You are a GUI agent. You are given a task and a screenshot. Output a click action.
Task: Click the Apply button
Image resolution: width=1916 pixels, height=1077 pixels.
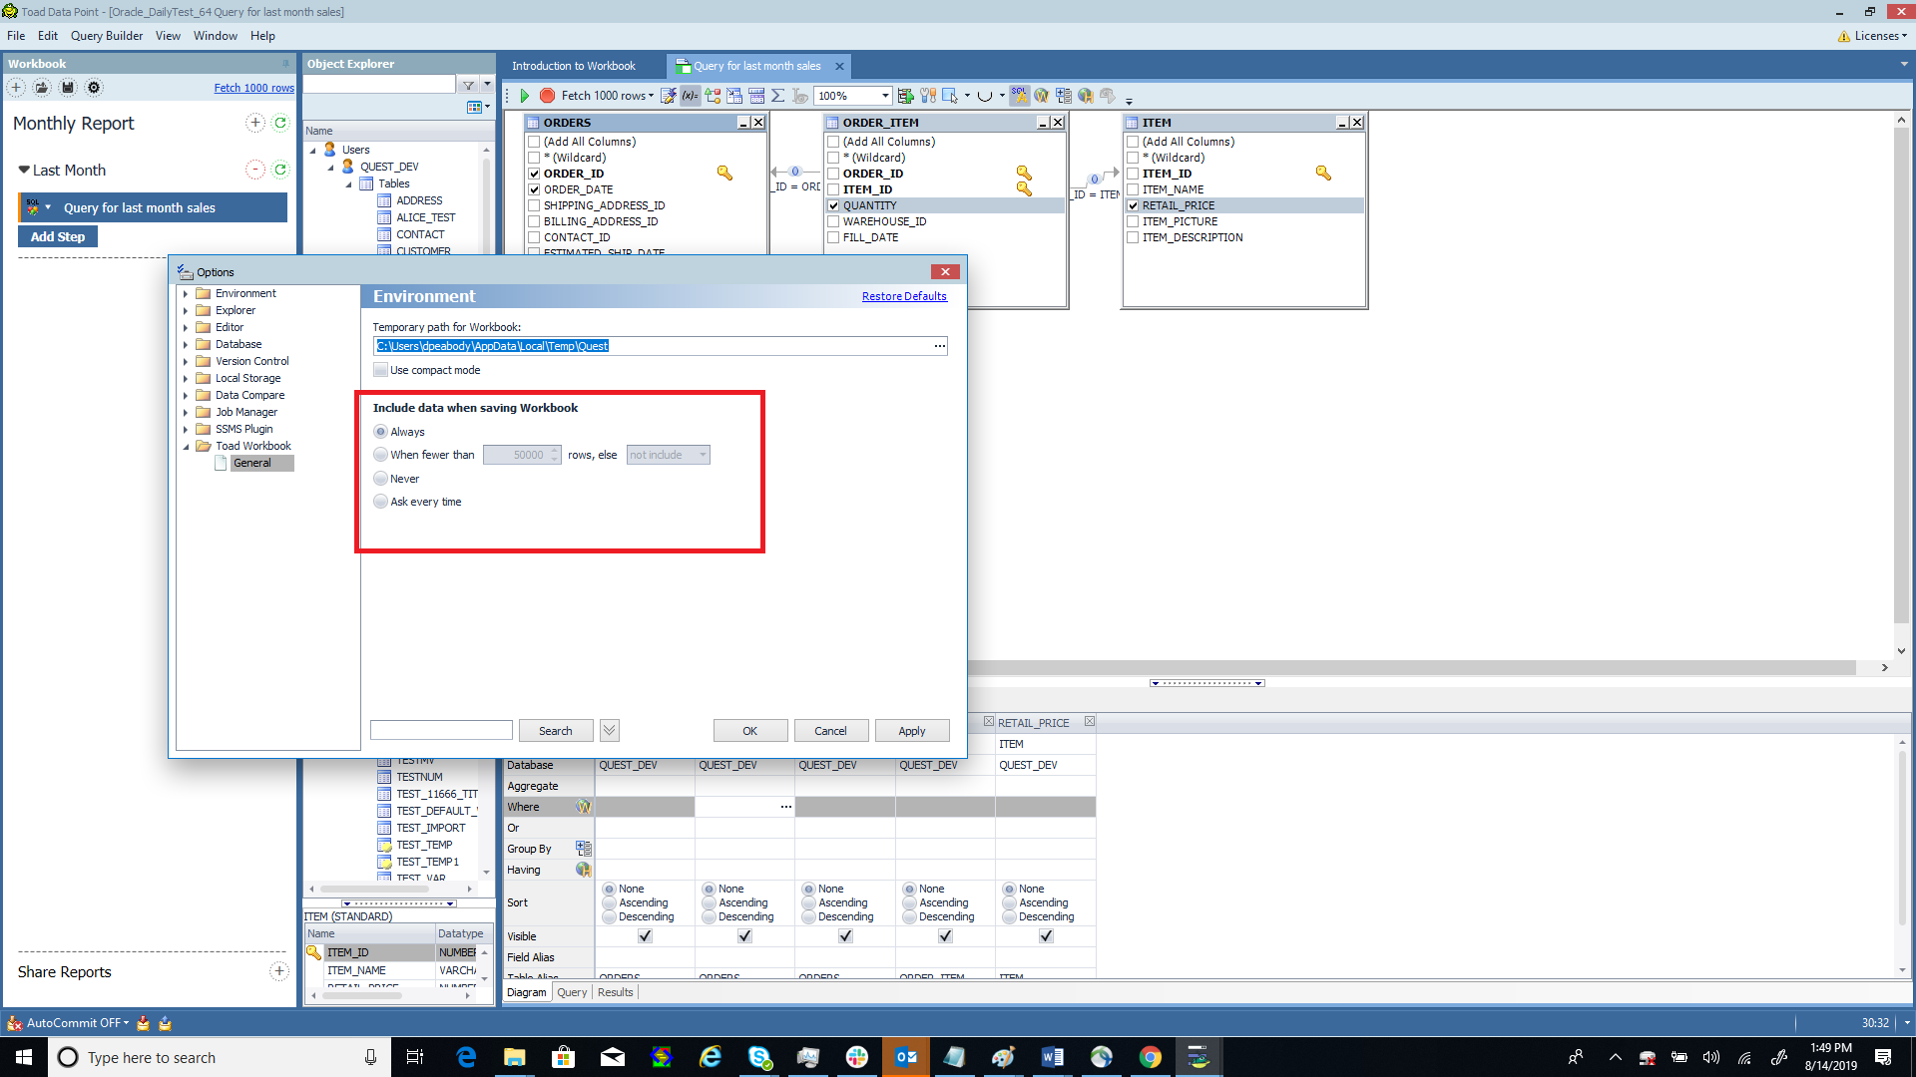[912, 730]
